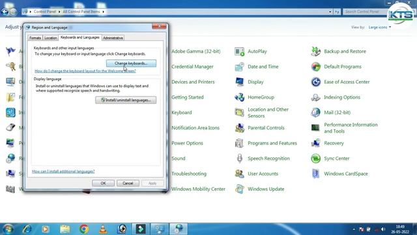Launch Google Chrome from the taskbar
The width and height of the screenshot is (417, 235).
(x=84, y=229)
